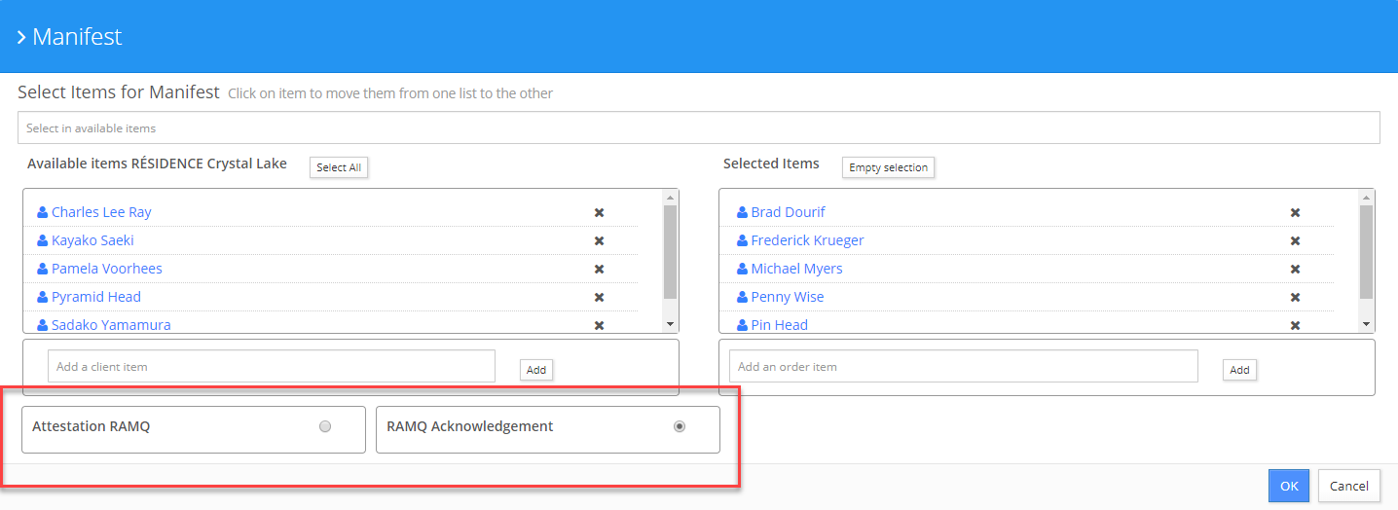Screen dimensions: 1398x510
Task: Select the RAMQ Acknowledgement radio option
Action: click(x=680, y=426)
